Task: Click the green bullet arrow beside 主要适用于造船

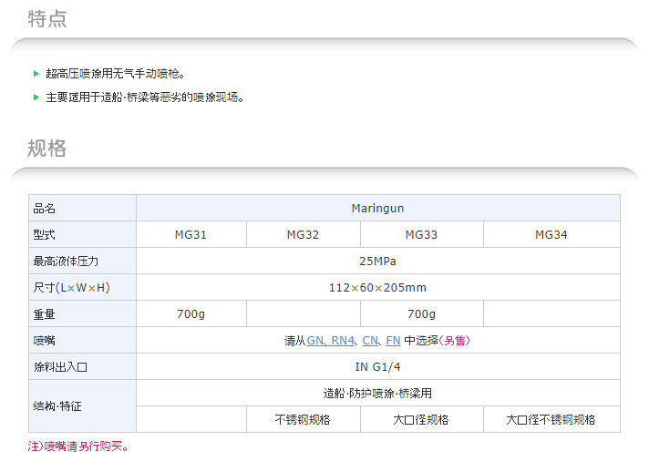Action: [x=36, y=97]
